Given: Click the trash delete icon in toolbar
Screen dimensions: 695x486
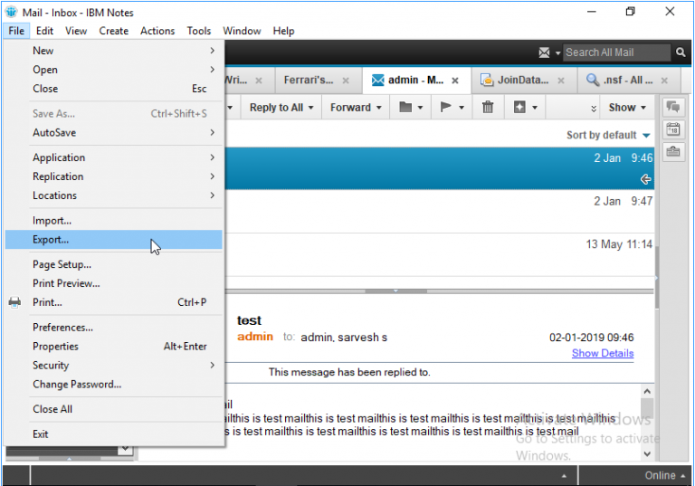Looking at the screenshot, I should point(488,108).
